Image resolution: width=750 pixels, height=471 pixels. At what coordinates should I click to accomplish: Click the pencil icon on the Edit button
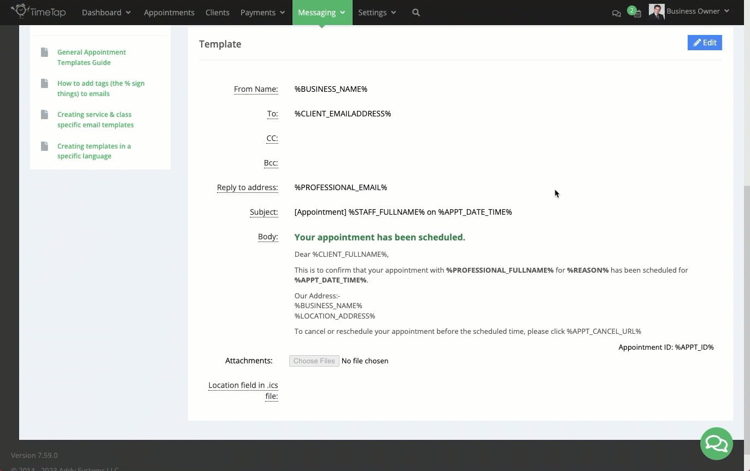tap(697, 42)
